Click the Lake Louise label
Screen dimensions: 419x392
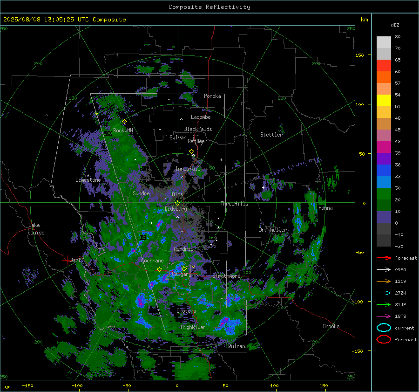point(36,229)
